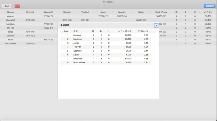The width and height of the screenshot is (217, 121).
Task: Click Jango column header in league table
Action: (103, 12)
